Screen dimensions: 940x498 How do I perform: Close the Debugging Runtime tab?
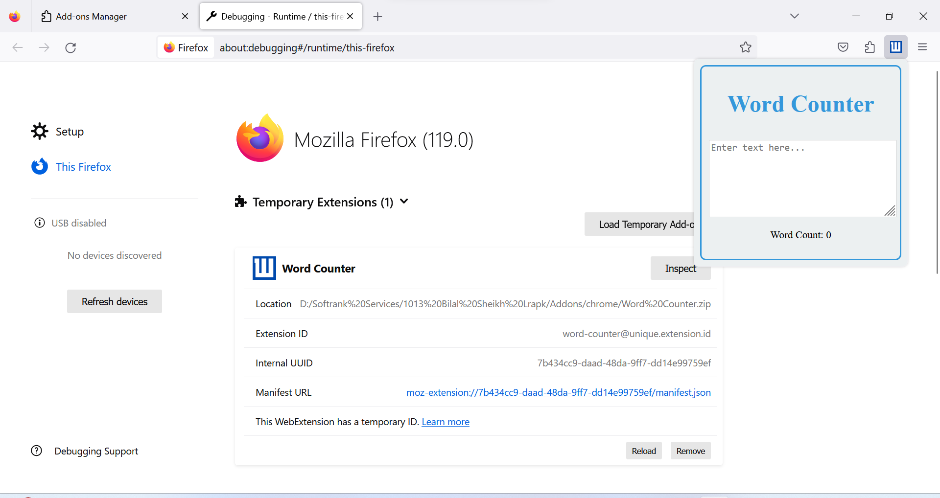point(350,16)
